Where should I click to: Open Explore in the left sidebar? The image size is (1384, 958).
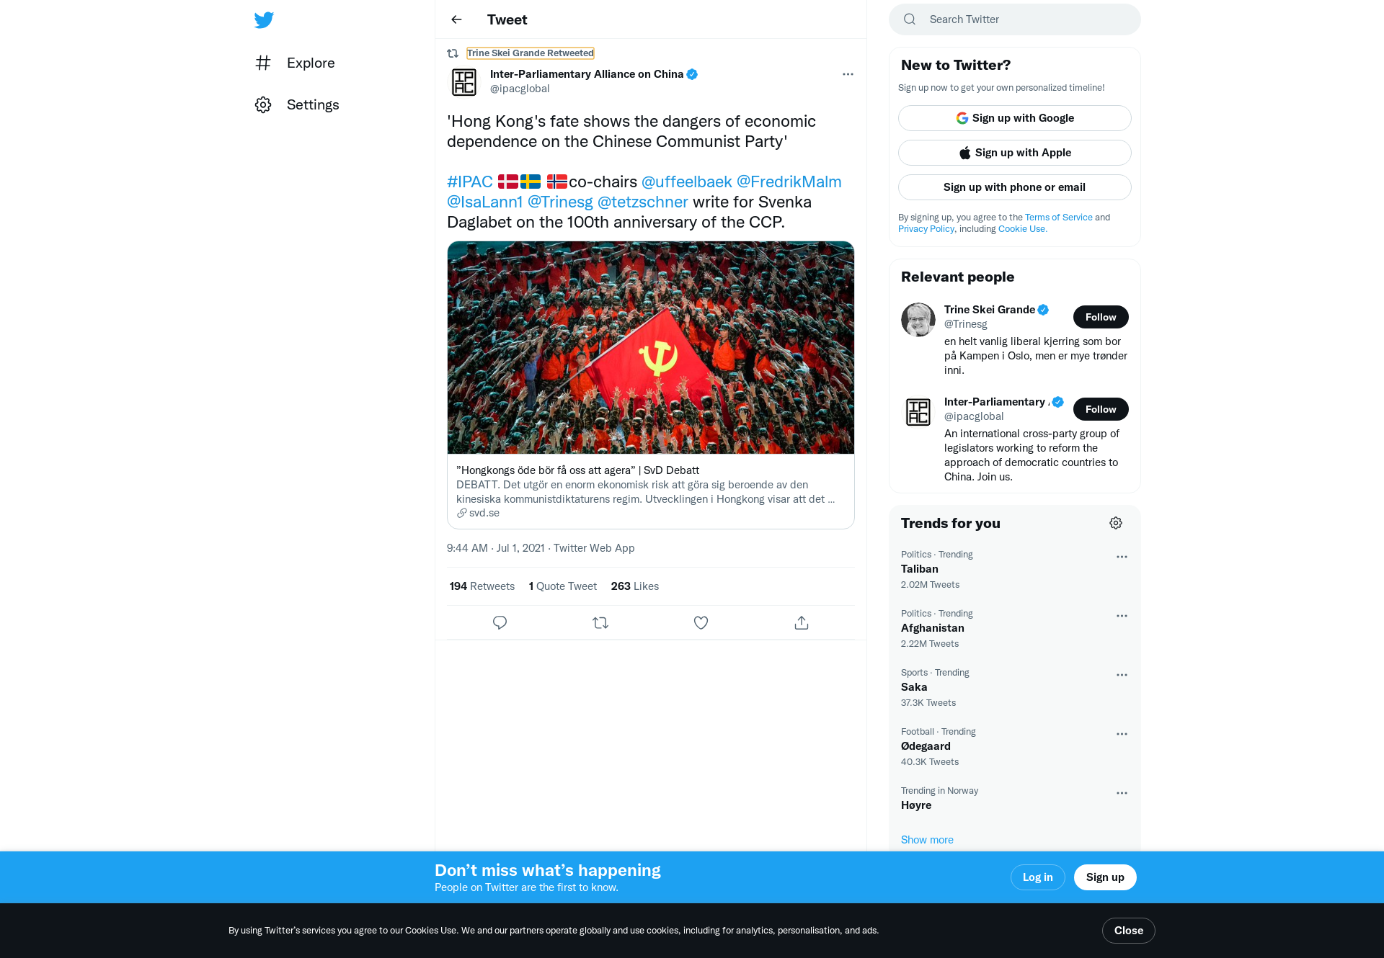click(x=295, y=63)
